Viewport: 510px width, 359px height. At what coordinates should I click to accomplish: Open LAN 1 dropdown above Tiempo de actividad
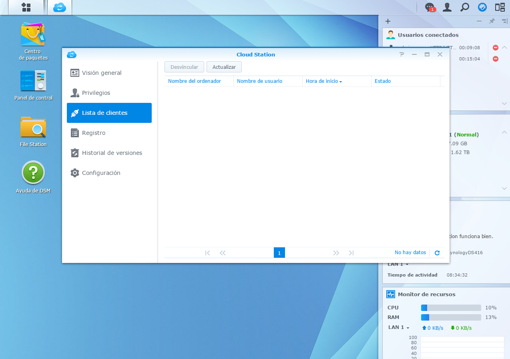click(398, 264)
